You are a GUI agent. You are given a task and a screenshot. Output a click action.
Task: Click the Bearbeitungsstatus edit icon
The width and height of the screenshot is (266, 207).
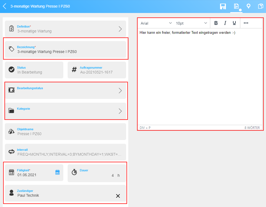click(x=11, y=90)
